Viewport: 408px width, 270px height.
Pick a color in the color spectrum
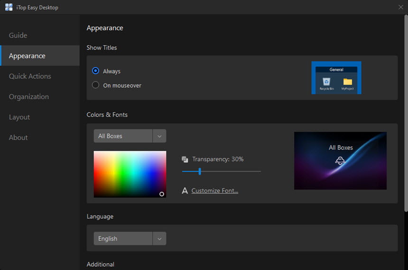[130, 174]
